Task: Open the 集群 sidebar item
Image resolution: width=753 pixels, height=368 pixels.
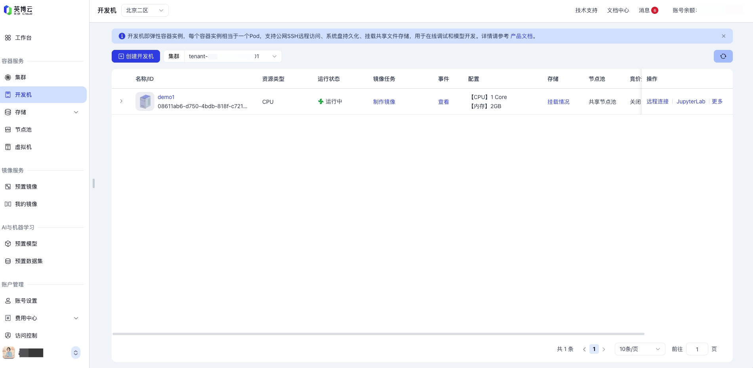Action: [x=21, y=77]
